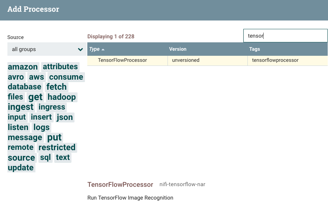Filter processors by the "amazon" tag
The height and width of the screenshot is (212, 328).
23,67
